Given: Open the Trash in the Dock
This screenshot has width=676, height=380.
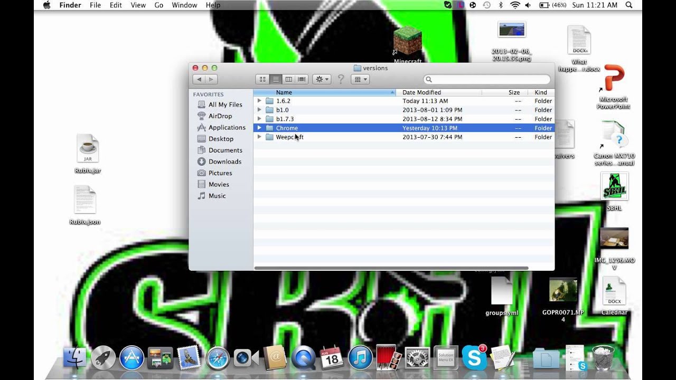Looking at the screenshot, I should (x=603, y=358).
